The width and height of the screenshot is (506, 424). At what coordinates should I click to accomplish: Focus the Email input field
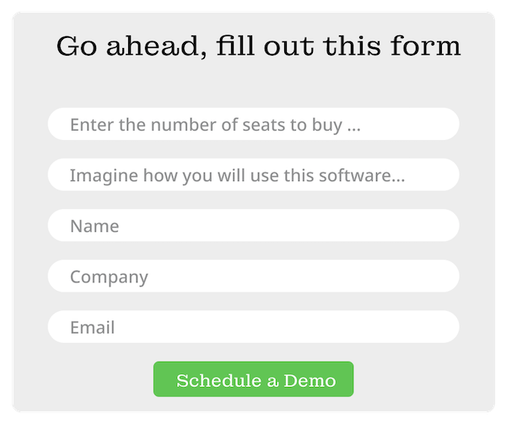[253, 327]
